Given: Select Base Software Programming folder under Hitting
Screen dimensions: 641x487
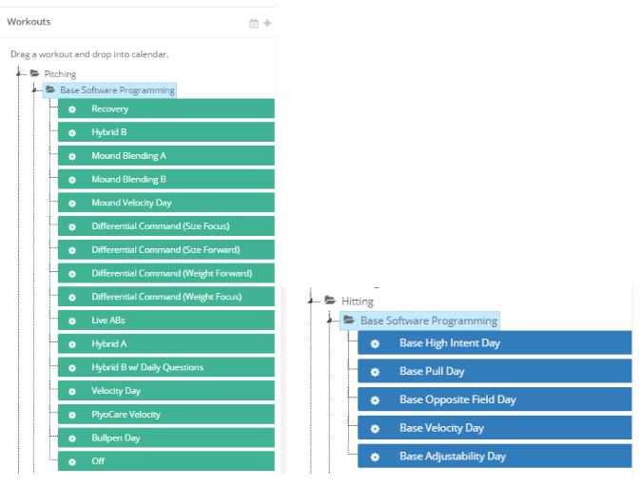Looking at the screenshot, I should 428,321.
